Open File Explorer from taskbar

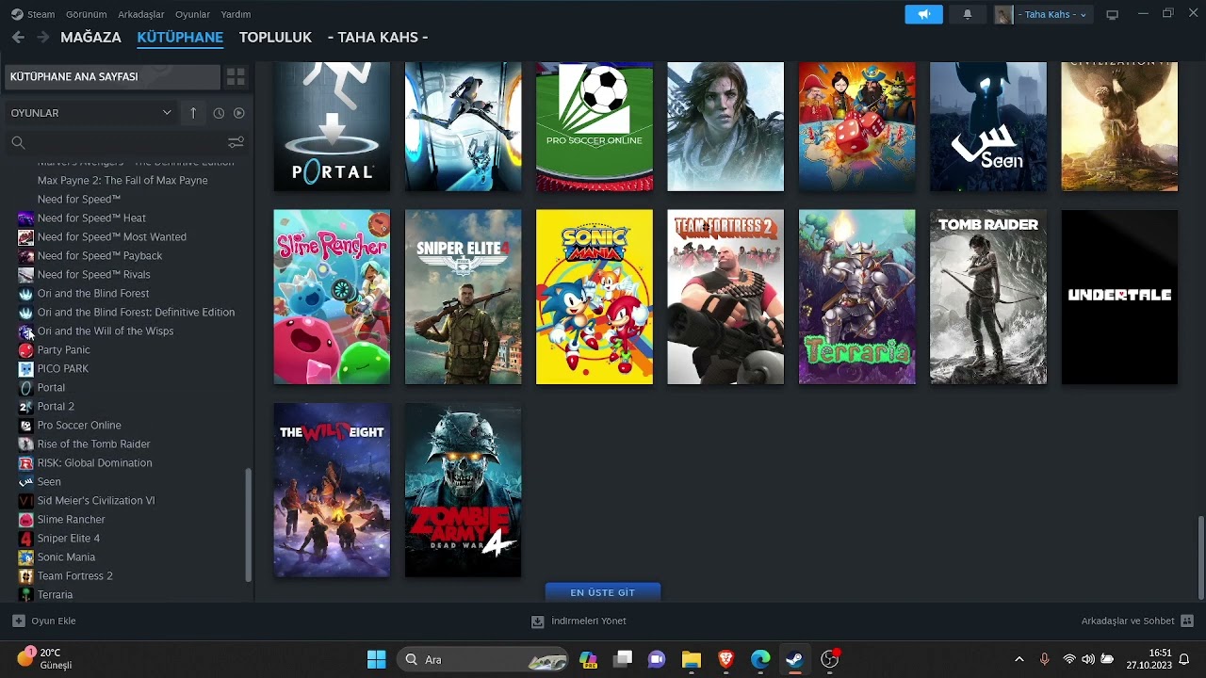coord(692,659)
